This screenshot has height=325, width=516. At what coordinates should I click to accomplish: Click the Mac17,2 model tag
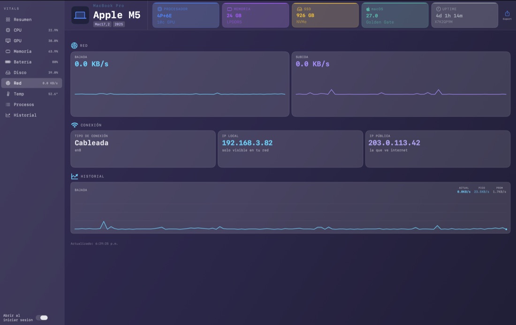(102, 24)
